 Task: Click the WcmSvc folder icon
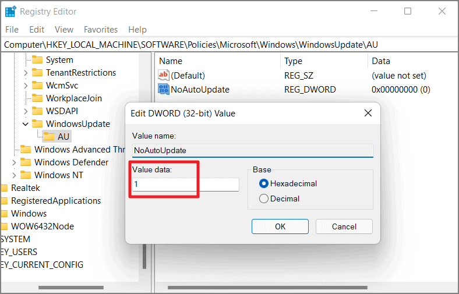[37, 86]
